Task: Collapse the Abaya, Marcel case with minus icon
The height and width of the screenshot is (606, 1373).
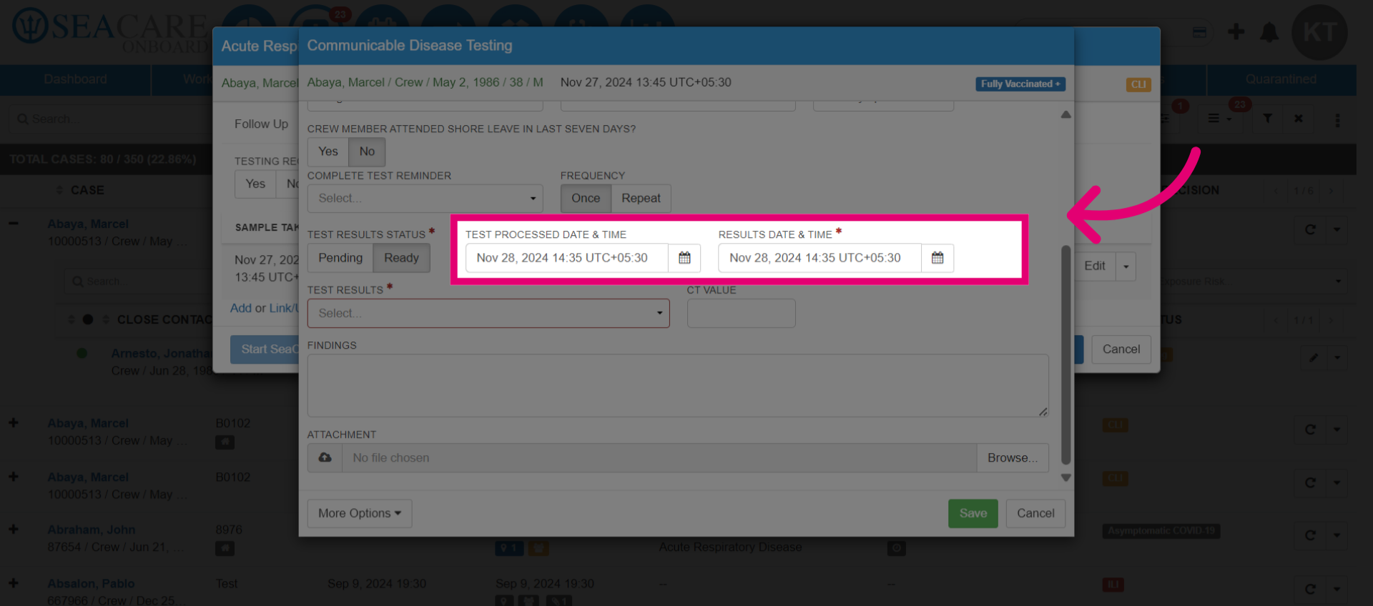Action: (x=14, y=224)
